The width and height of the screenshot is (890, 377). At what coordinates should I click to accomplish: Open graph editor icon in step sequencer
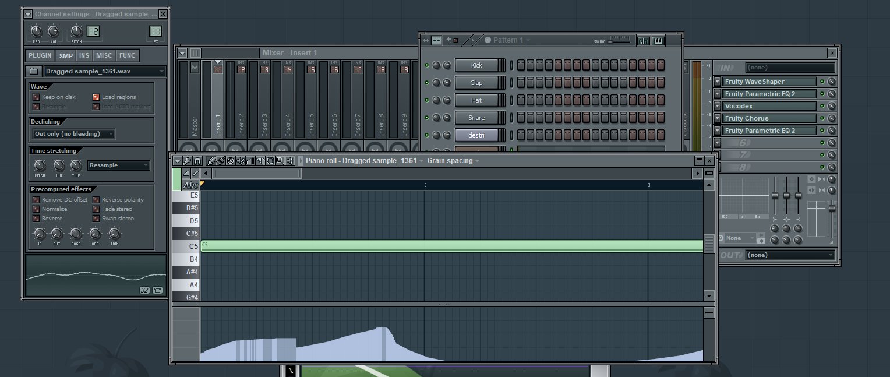[644, 41]
